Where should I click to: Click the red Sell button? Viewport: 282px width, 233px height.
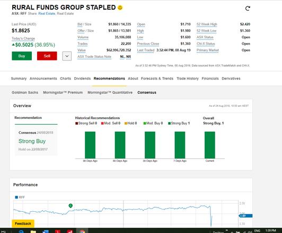pyautogui.click(x=47, y=56)
